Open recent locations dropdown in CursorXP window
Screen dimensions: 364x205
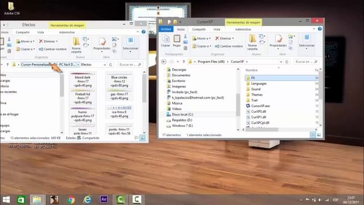177,61
